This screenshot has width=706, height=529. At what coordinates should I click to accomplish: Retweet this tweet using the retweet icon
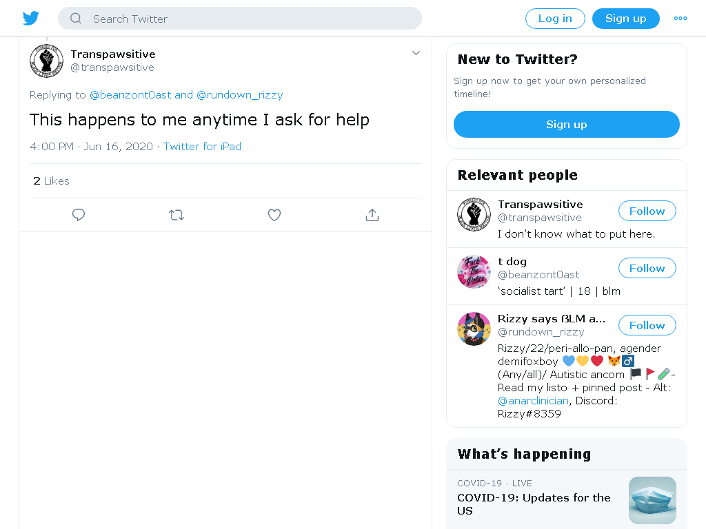tap(176, 215)
